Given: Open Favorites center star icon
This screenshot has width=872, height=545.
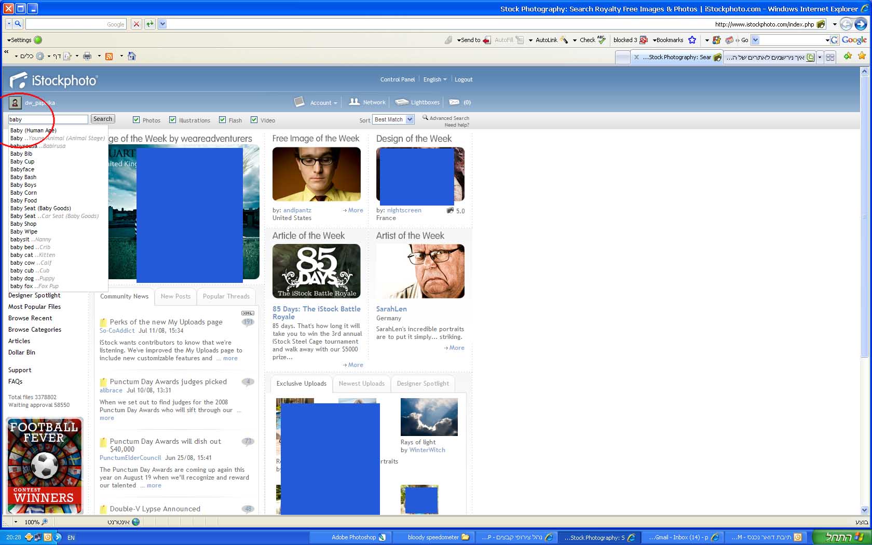Looking at the screenshot, I should 862,56.
